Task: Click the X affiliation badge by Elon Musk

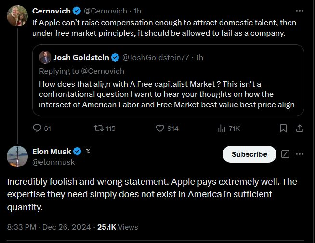Action: click(88, 152)
